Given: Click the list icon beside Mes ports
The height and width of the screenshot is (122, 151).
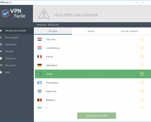Looking at the screenshot, I should click(1, 65).
